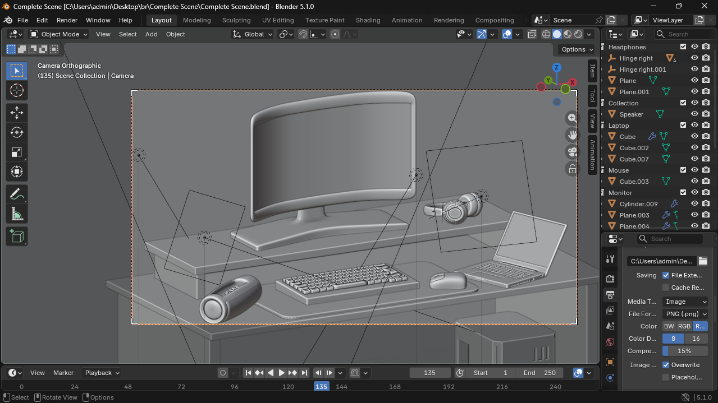Expand the Playback dropdown in timeline
The width and height of the screenshot is (718, 403).
101,373
